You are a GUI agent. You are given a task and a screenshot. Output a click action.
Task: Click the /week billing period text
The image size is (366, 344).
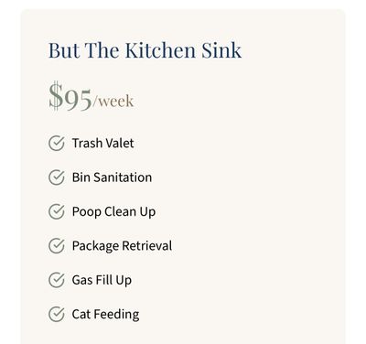[x=113, y=102]
